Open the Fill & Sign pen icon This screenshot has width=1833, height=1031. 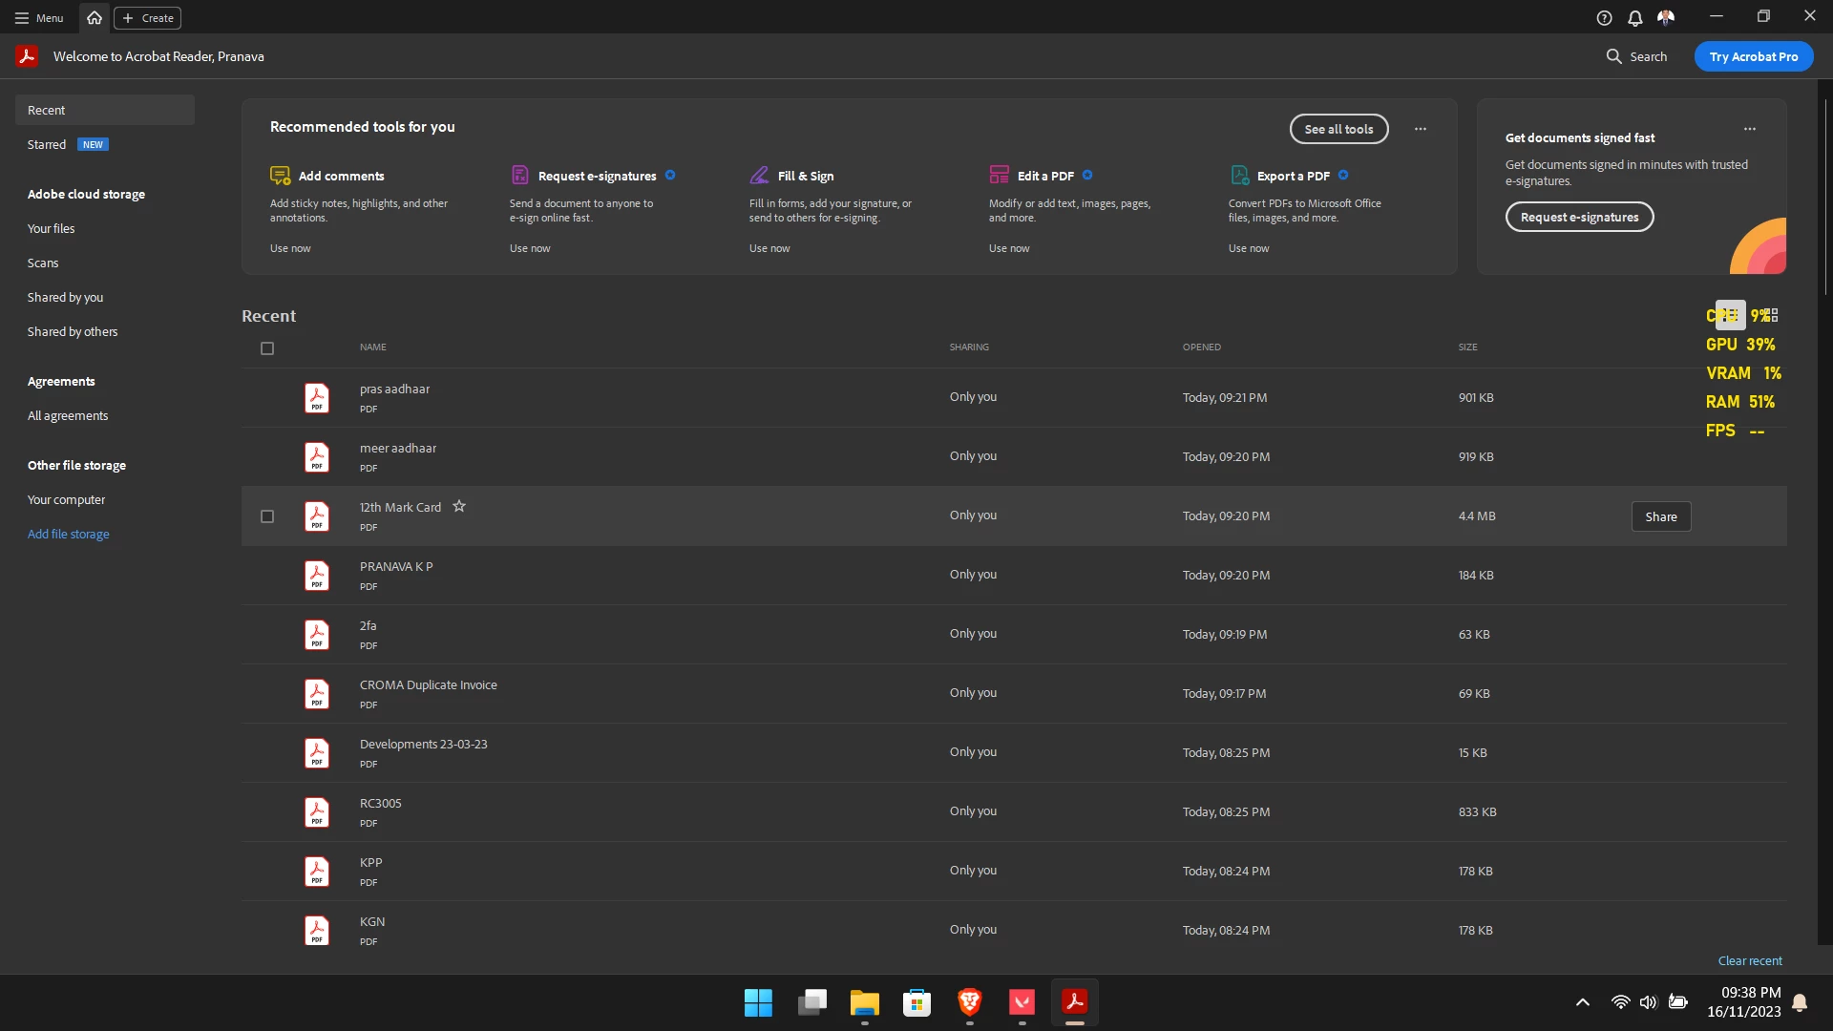pyautogui.click(x=759, y=176)
